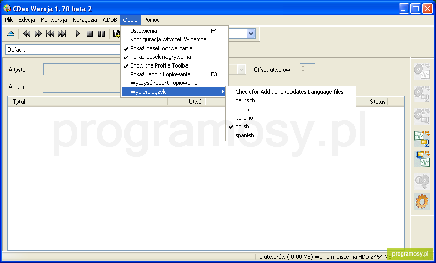The width and height of the screenshot is (436, 263).
Task: Pause playback with the Pause icon
Action: 101,34
